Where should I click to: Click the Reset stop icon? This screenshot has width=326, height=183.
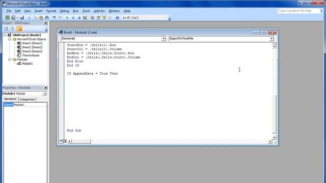79,18
